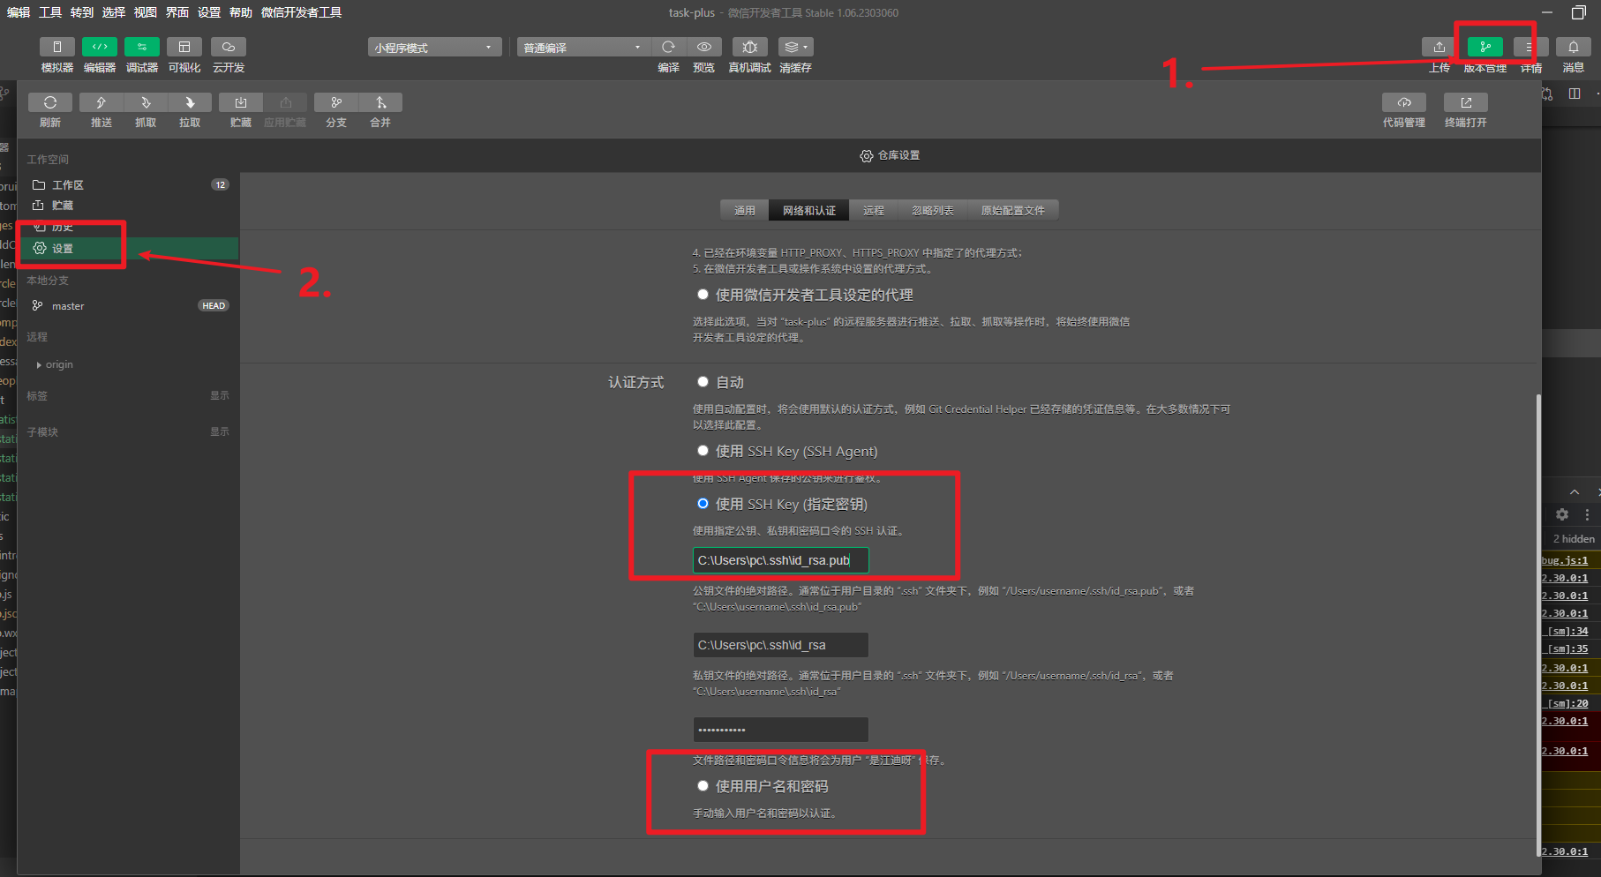Open the 微信开发者工具 menu

coord(301,12)
